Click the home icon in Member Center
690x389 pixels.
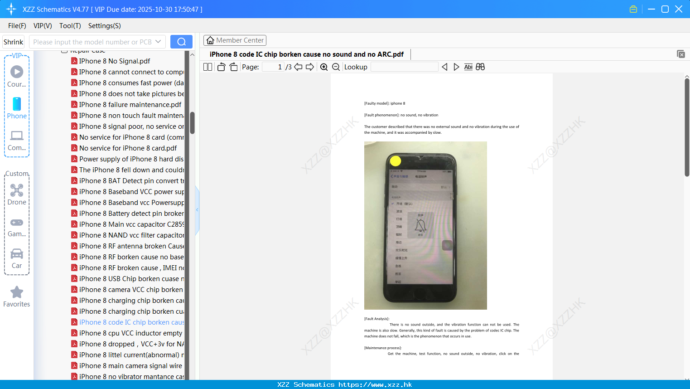pos(210,40)
